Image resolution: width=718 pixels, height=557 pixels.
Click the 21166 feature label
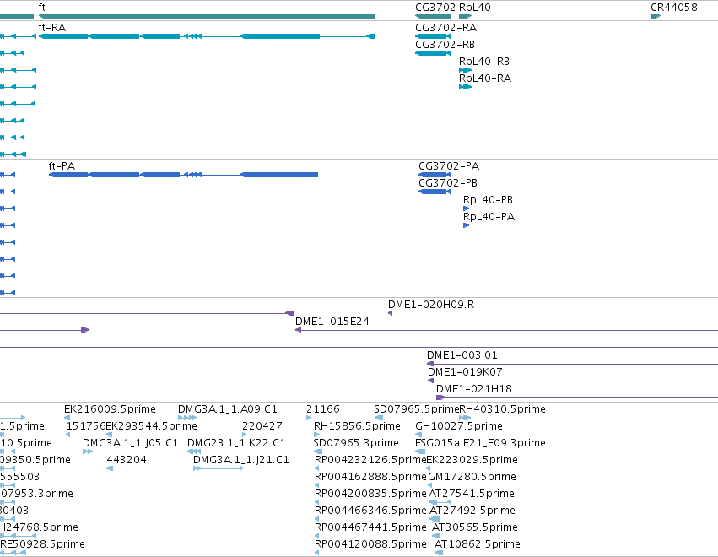click(x=323, y=409)
